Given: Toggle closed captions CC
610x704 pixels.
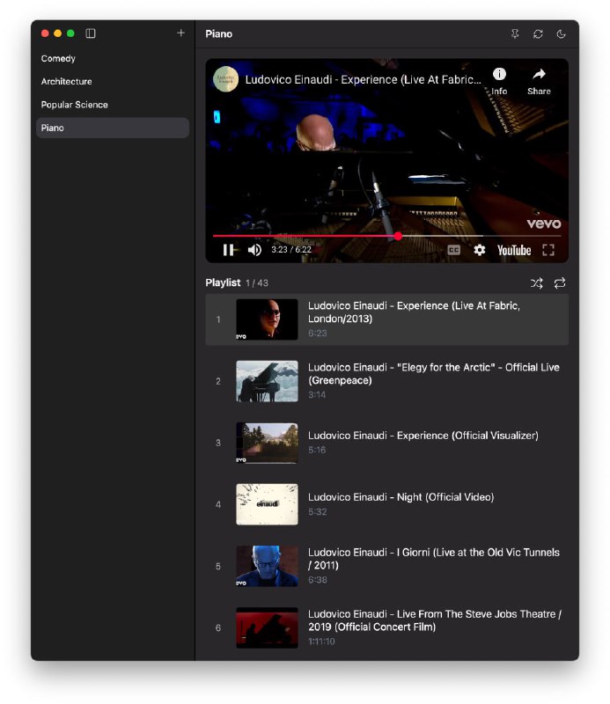Looking at the screenshot, I should click(453, 250).
